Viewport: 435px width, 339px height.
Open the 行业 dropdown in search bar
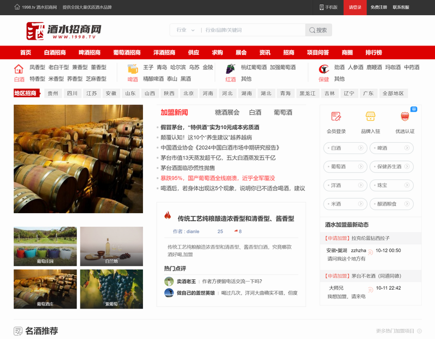(184, 30)
